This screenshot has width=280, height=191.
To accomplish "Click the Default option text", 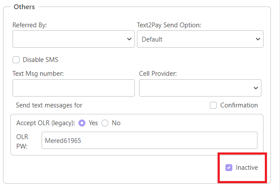I will click(x=152, y=39).
